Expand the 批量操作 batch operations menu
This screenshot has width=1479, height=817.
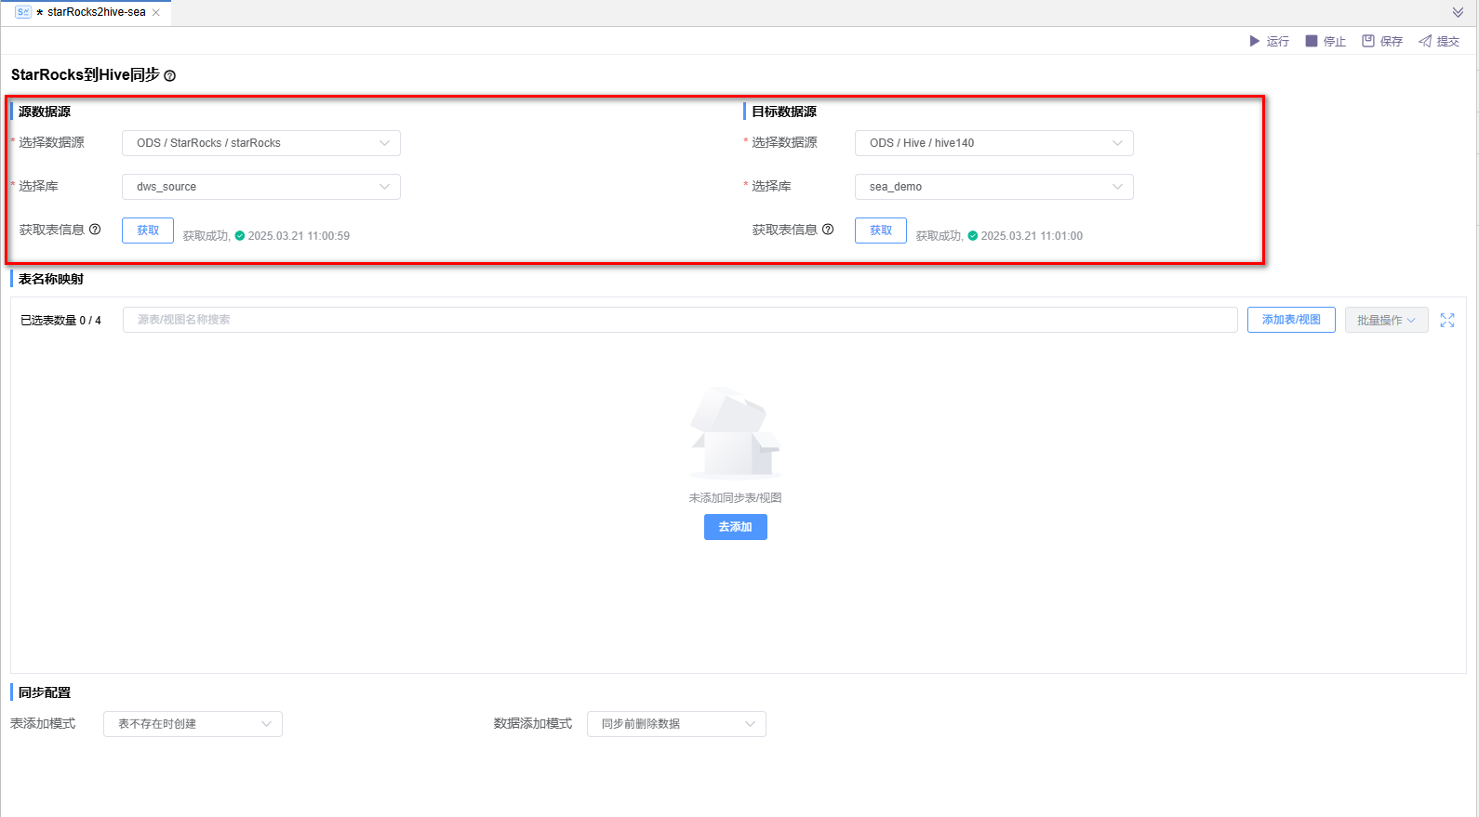point(1386,320)
